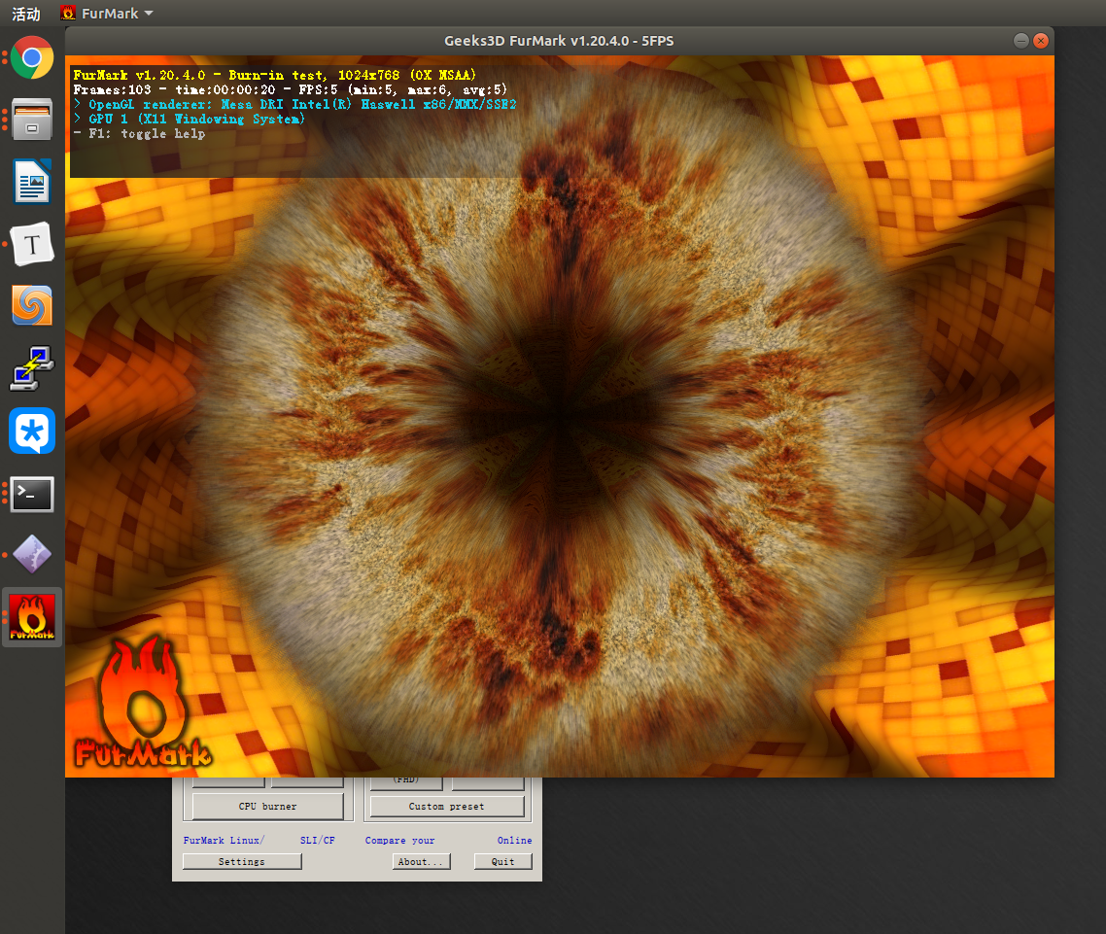Open FurMark Settings
This screenshot has height=934, width=1106.
pos(241,860)
